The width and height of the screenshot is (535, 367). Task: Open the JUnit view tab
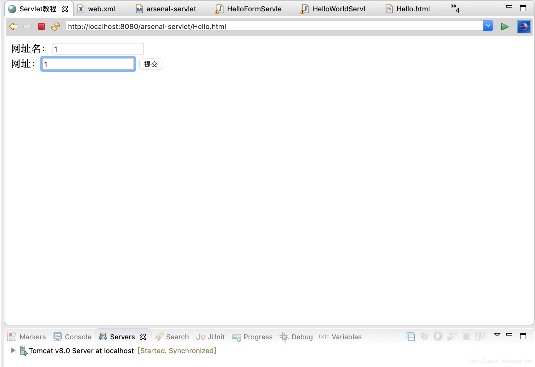click(216, 337)
